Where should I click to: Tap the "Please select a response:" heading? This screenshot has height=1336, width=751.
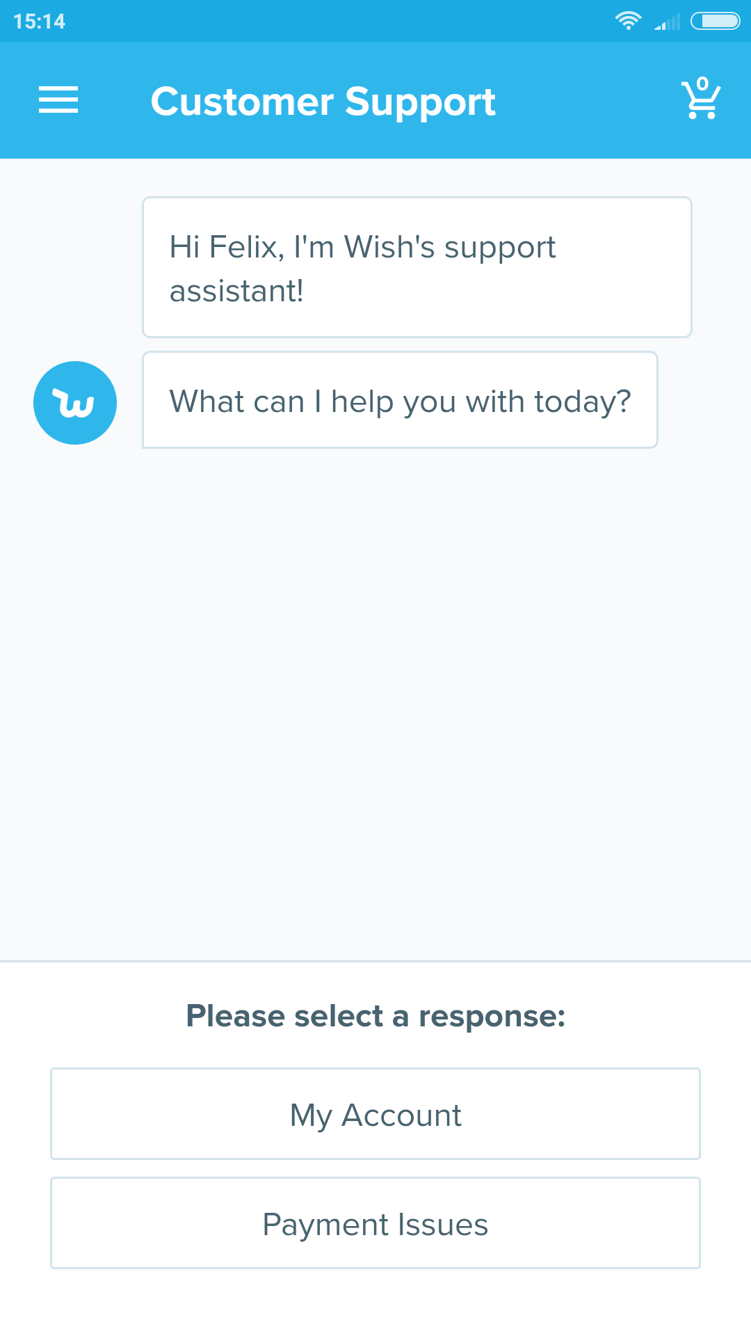[x=375, y=1016]
